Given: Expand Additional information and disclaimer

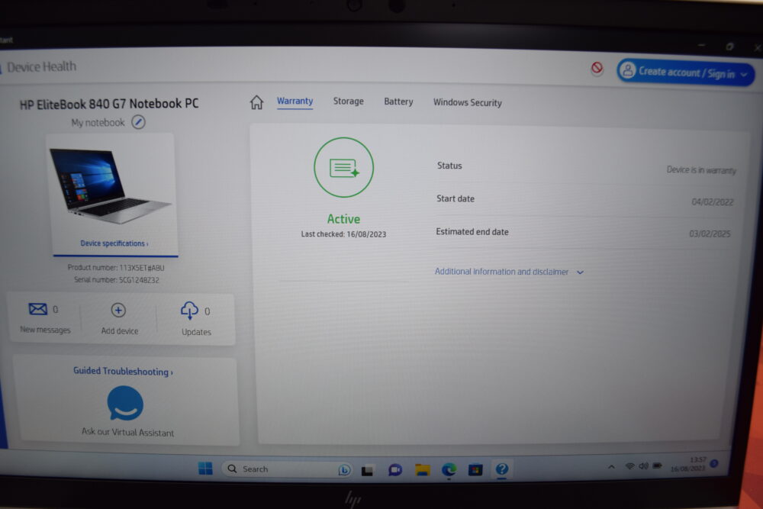Looking at the screenshot, I should [x=509, y=272].
